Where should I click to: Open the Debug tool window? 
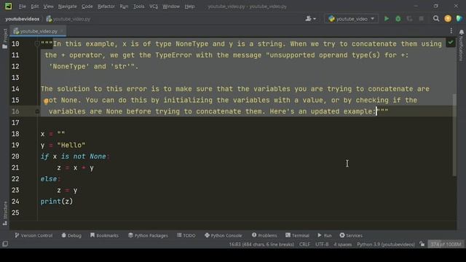pyautogui.click(x=71, y=235)
